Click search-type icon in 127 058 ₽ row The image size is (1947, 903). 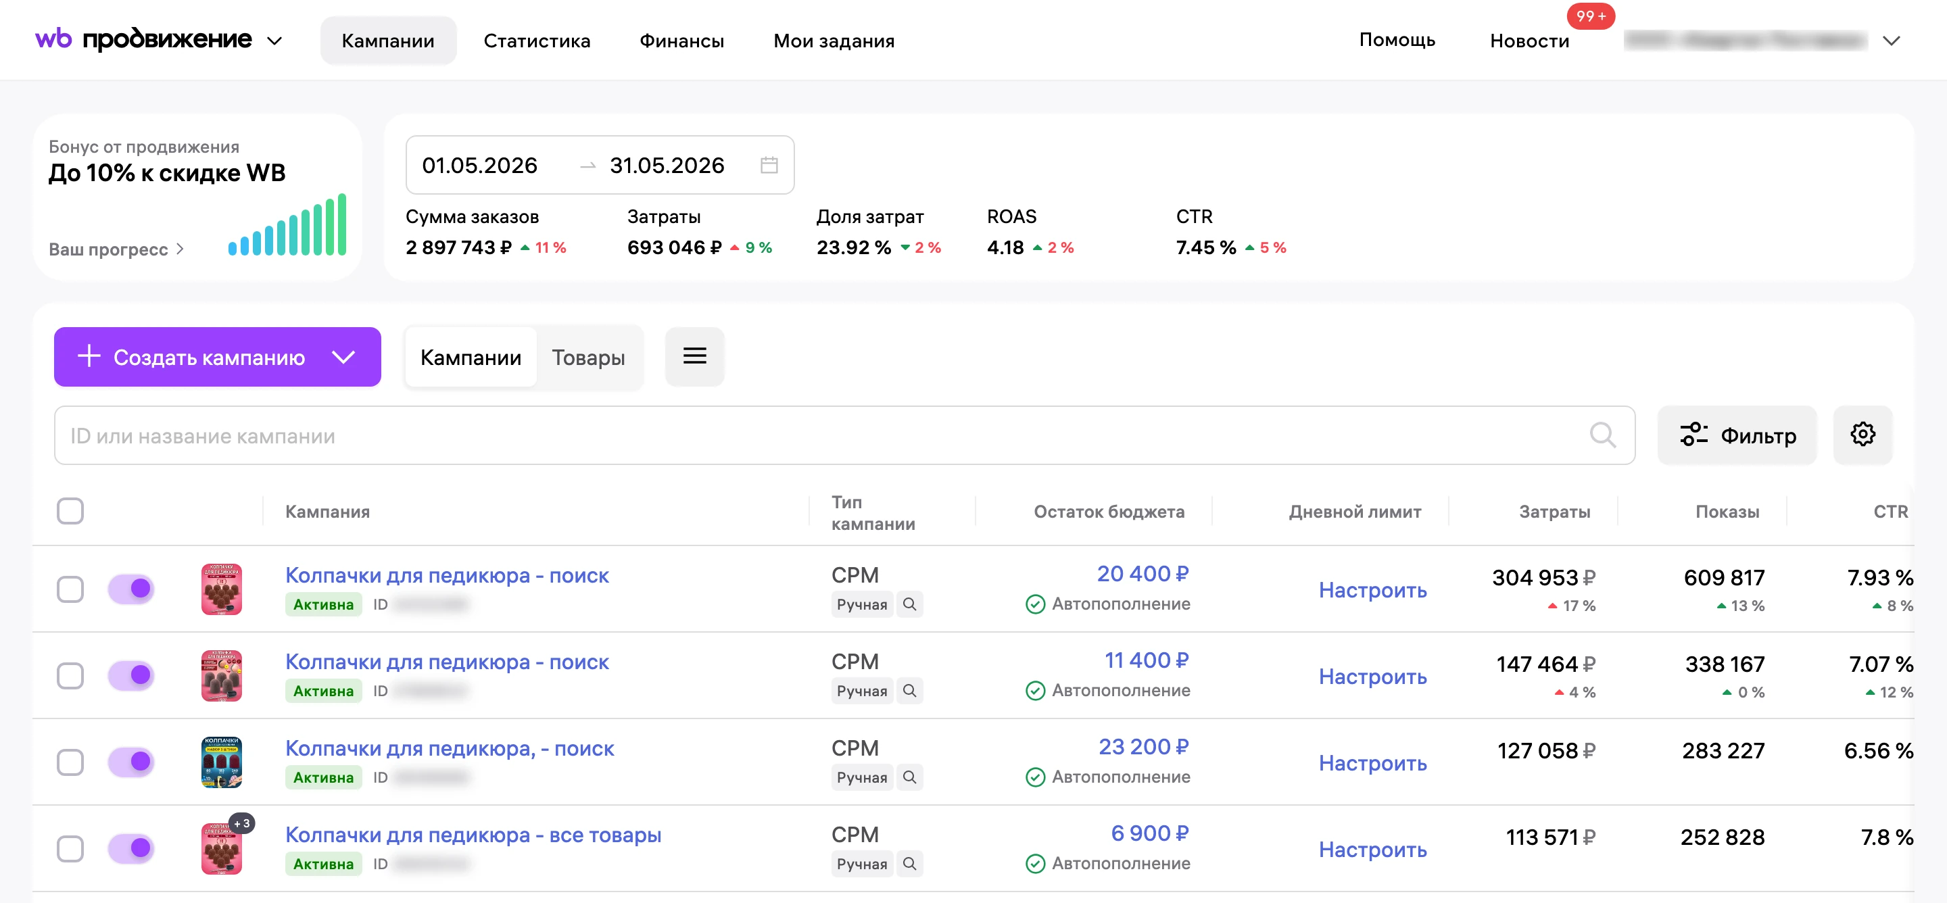(x=909, y=777)
